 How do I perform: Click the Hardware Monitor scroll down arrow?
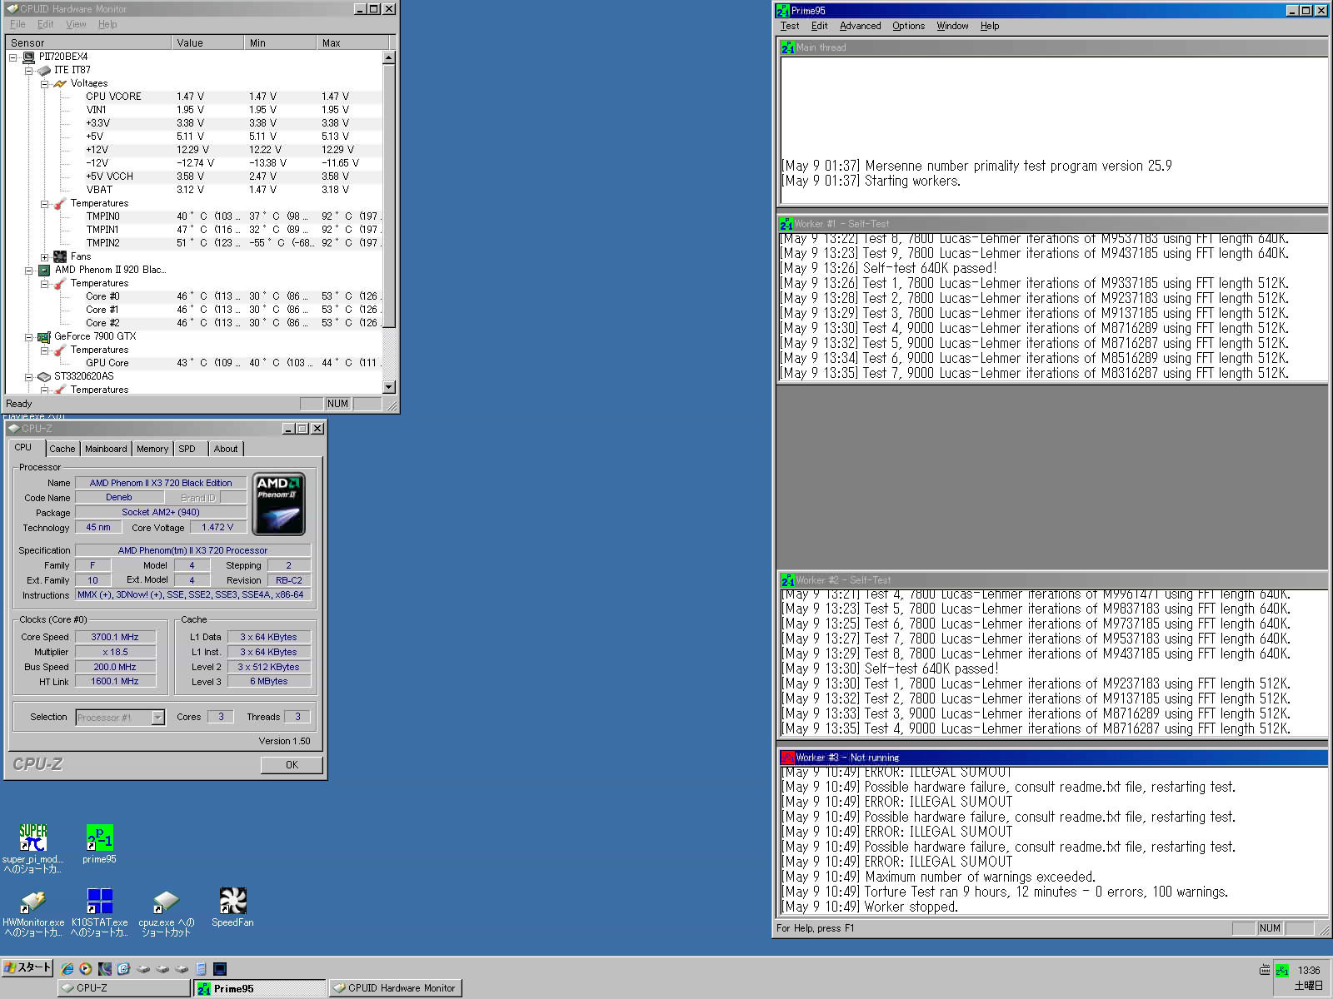pos(388,387)
